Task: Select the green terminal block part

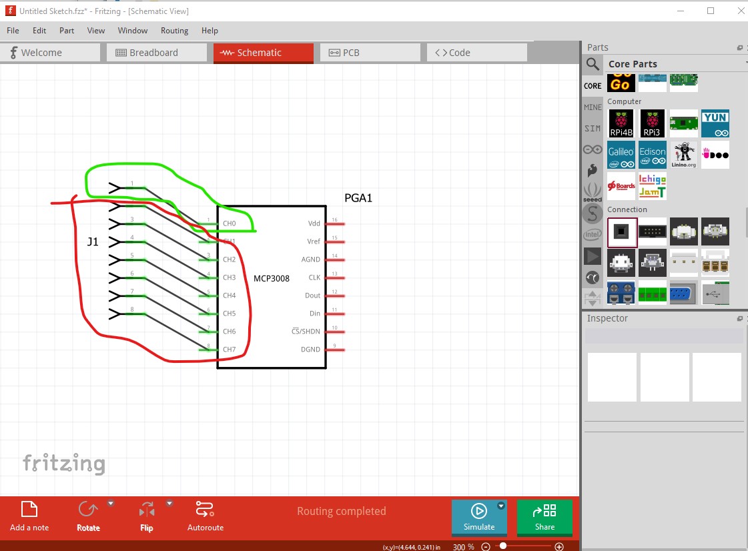Action: click(652, 293)
